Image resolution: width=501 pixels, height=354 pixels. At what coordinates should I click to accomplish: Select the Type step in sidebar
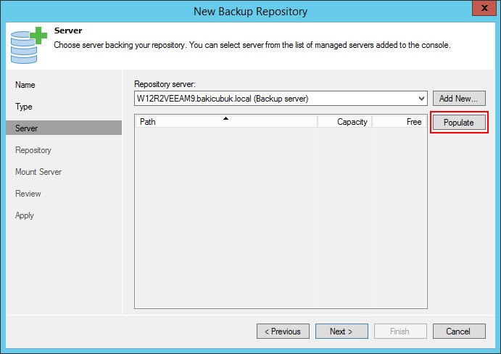pos(24,107)
